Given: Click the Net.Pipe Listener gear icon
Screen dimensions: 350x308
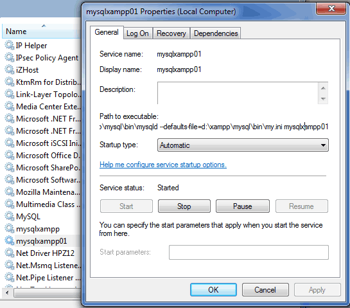Looking at the screenshot, I should coord(10,277).
